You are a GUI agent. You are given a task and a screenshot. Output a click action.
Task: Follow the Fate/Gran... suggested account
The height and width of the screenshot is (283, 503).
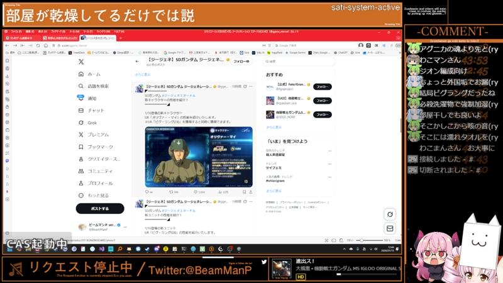[x=323, y=87]
